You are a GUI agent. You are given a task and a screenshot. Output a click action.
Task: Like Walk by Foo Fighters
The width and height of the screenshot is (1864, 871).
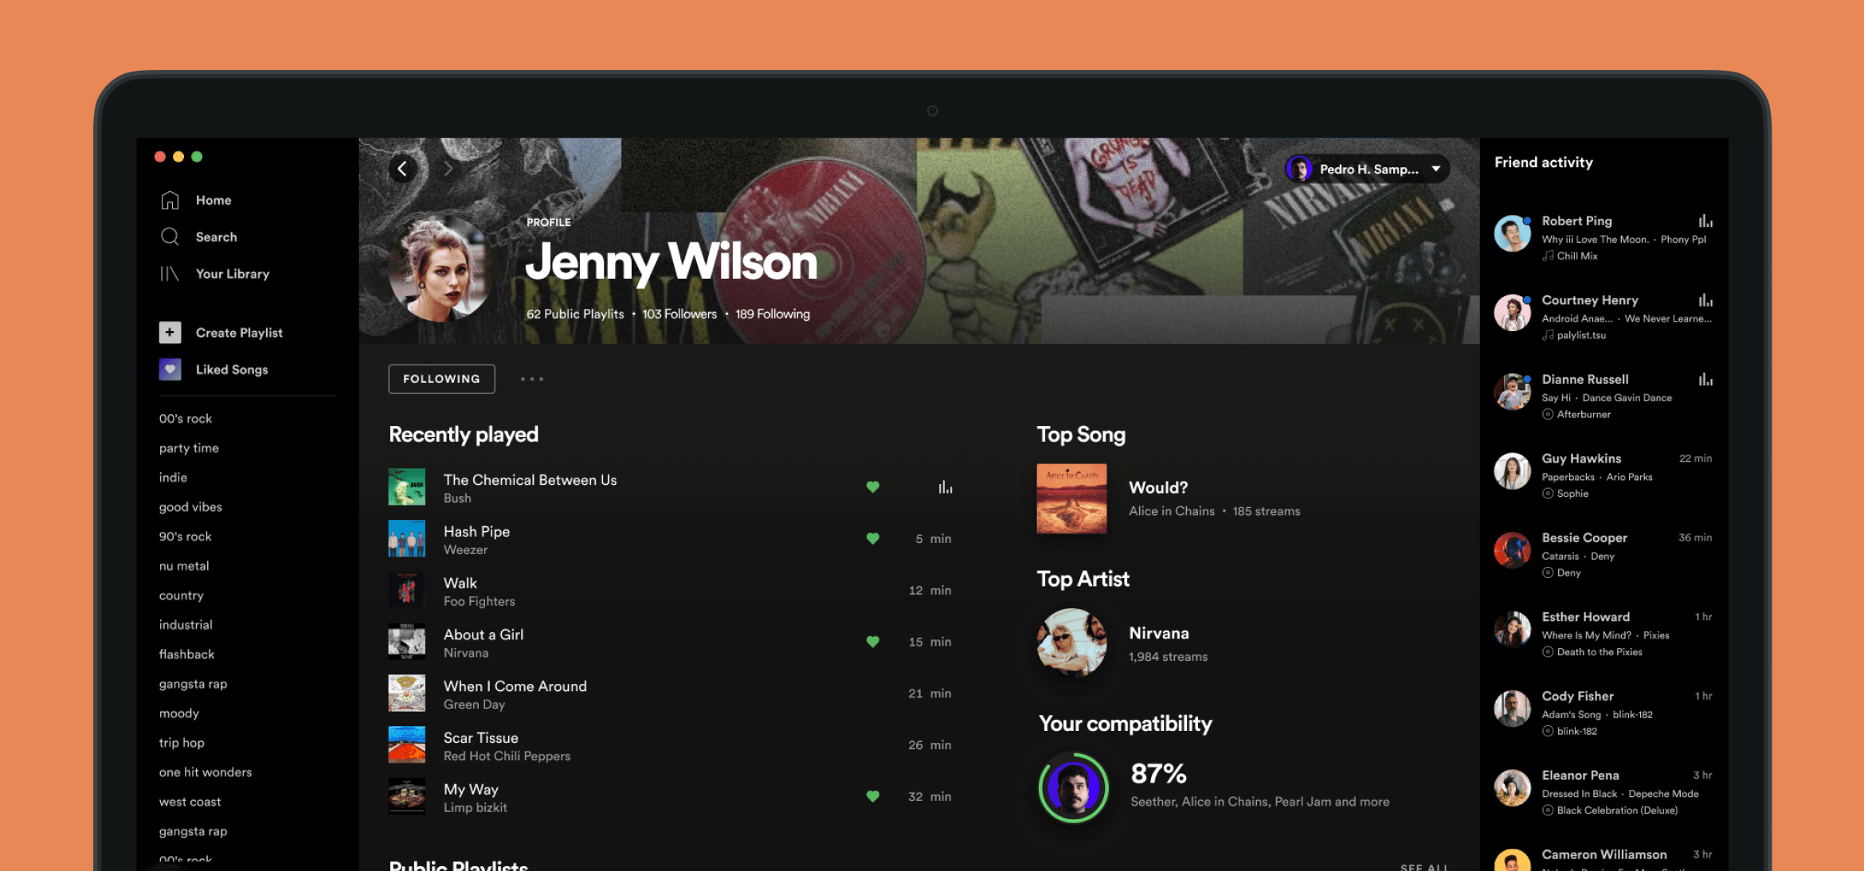point(872,590)
